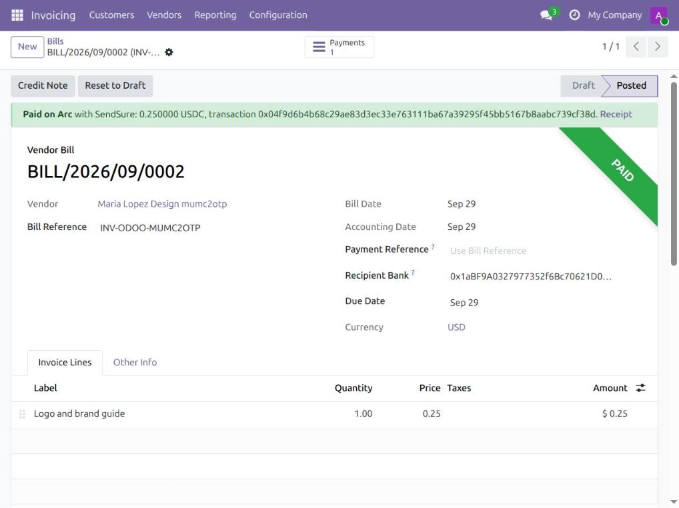This screenshot has width=679, height=508.
Task: Go back to Bills breadcrumb
Action: (x=55, y=41)
